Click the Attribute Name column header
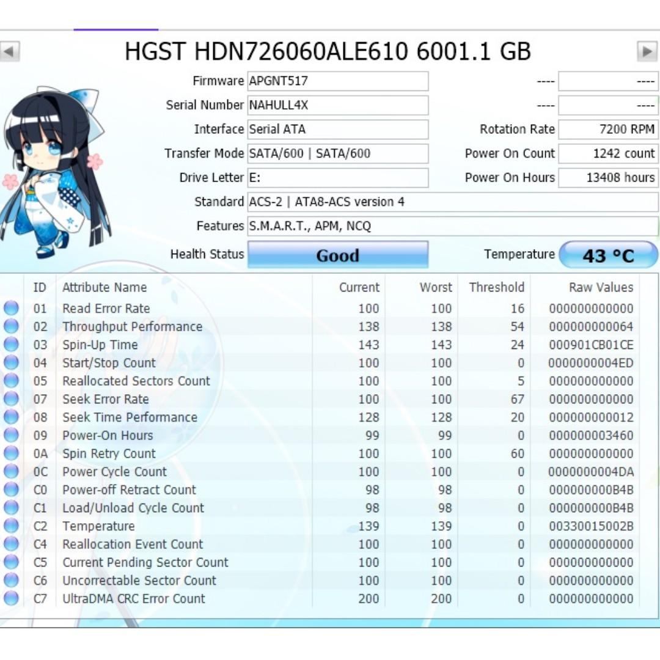The image size is (660, 660). pos(105,287)
